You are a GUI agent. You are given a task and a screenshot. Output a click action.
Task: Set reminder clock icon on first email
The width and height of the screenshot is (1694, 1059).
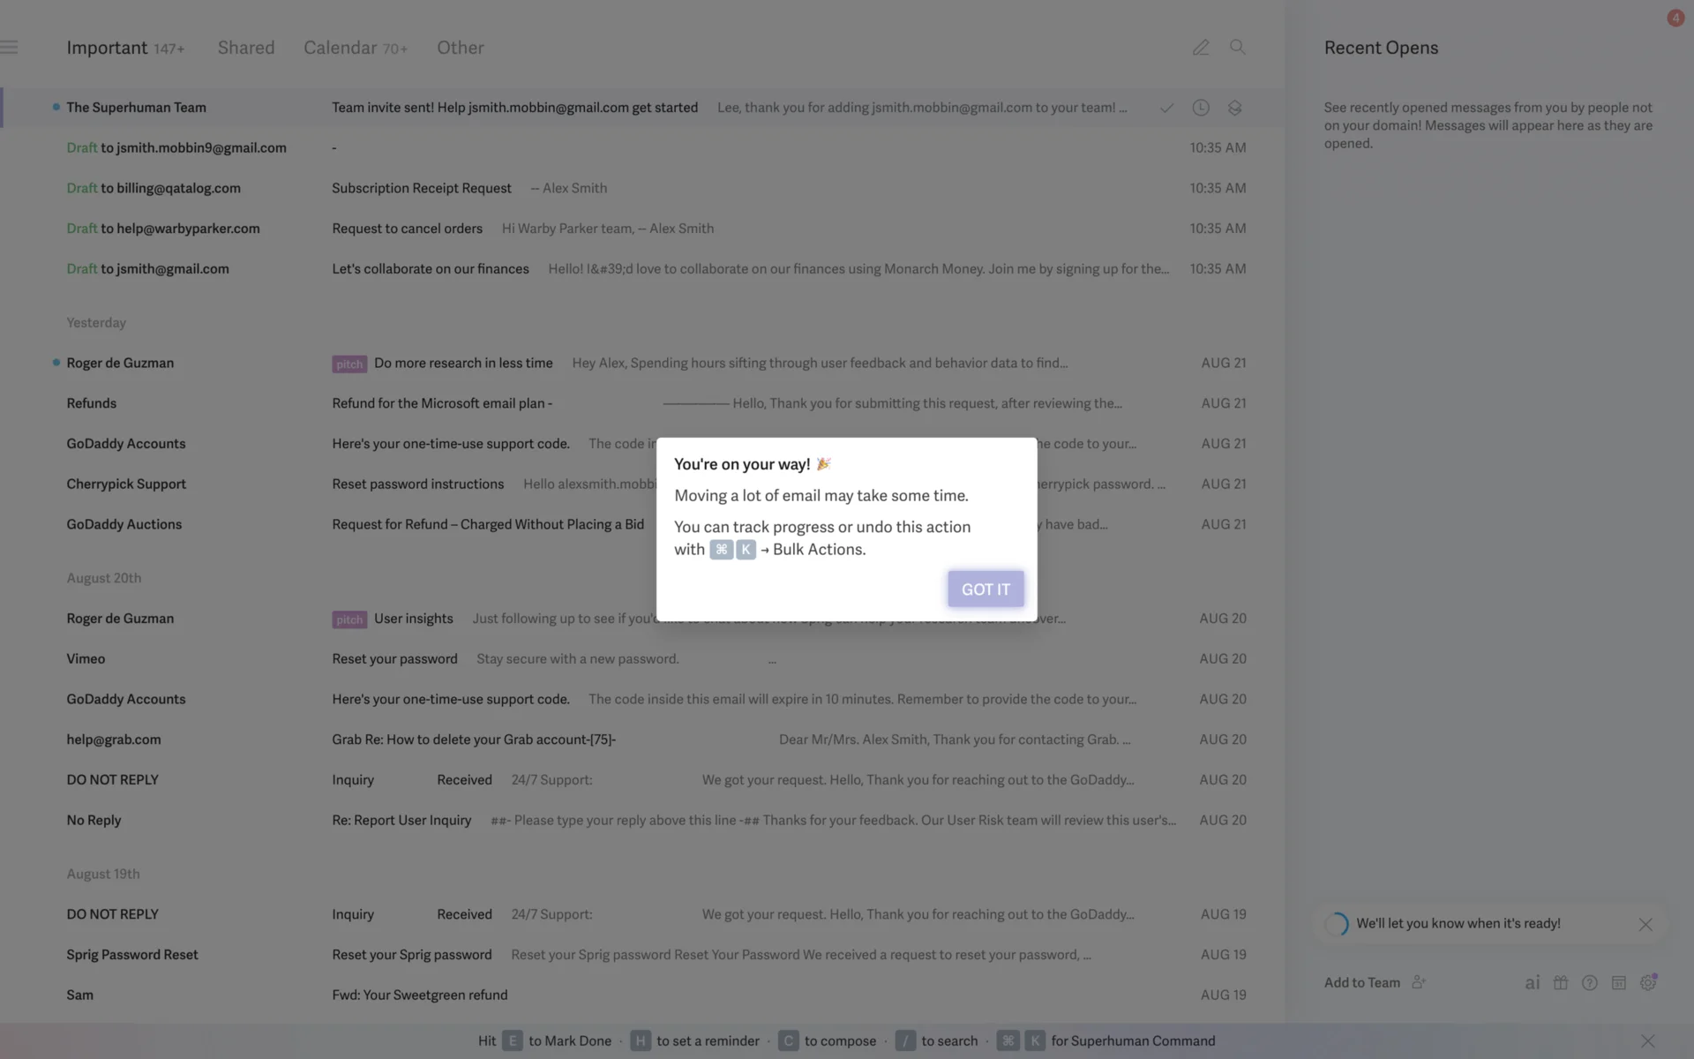1201,108
